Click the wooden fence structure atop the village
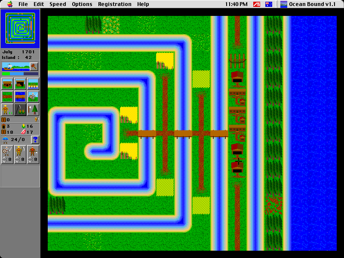 click(237, 61)
